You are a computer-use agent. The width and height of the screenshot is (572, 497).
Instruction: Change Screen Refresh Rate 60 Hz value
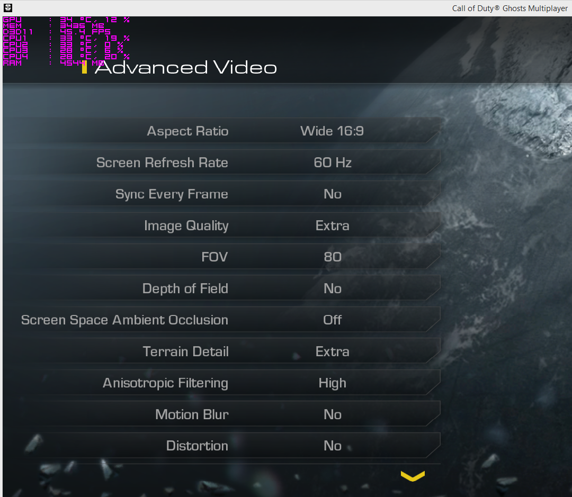point(332,162)
